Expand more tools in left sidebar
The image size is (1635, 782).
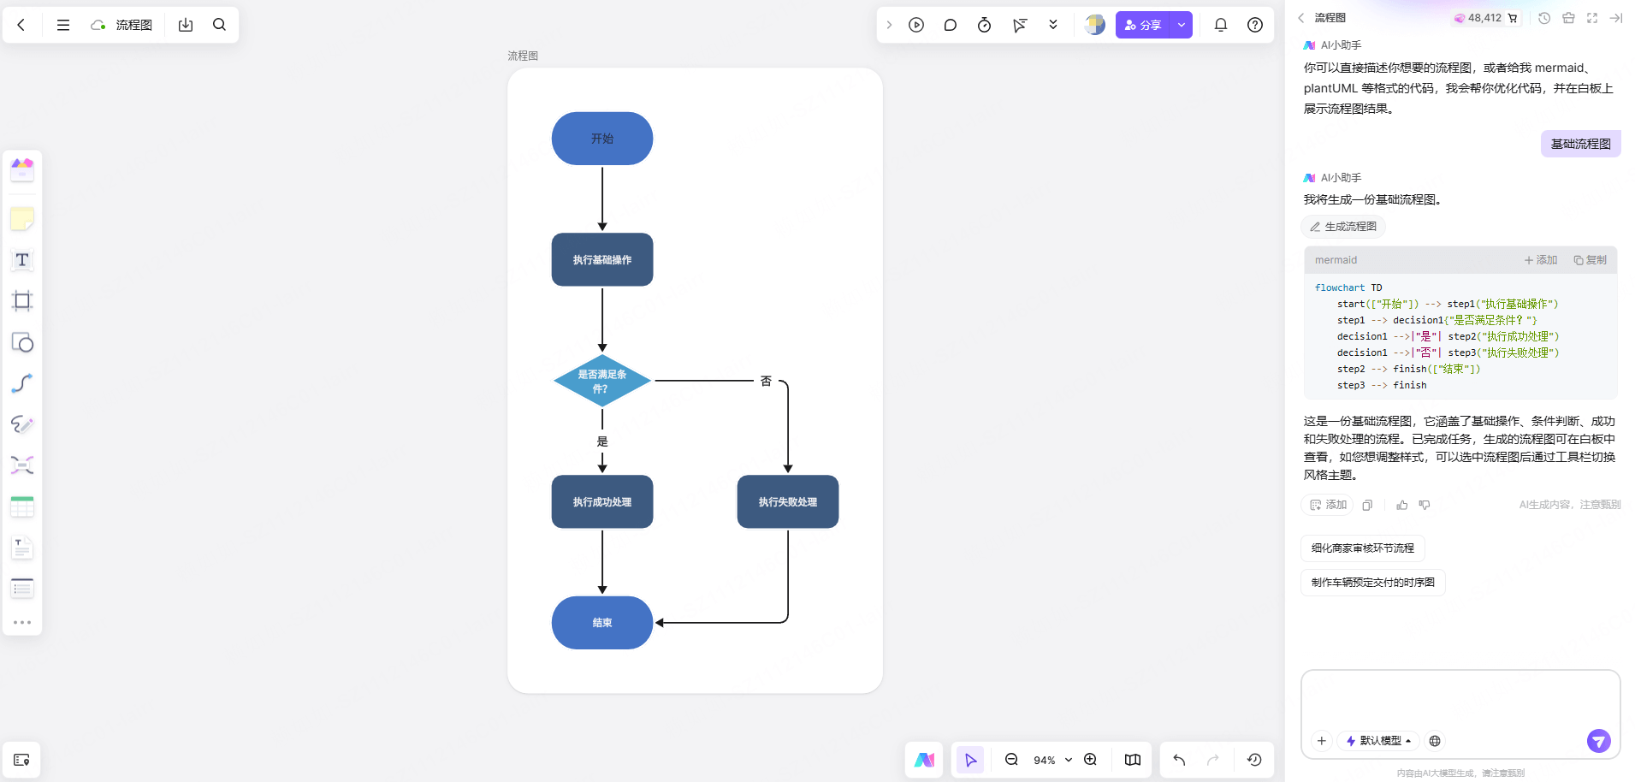click(22, 622)
